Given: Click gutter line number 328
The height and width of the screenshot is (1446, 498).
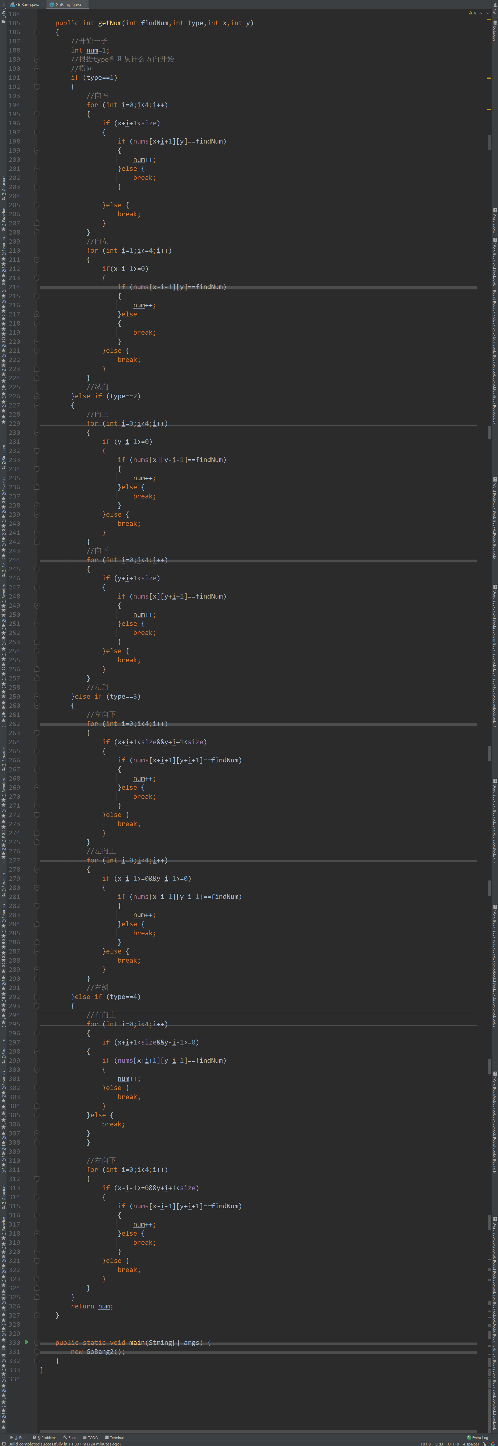Looking at the screenshot, I should pos(14,1324).
